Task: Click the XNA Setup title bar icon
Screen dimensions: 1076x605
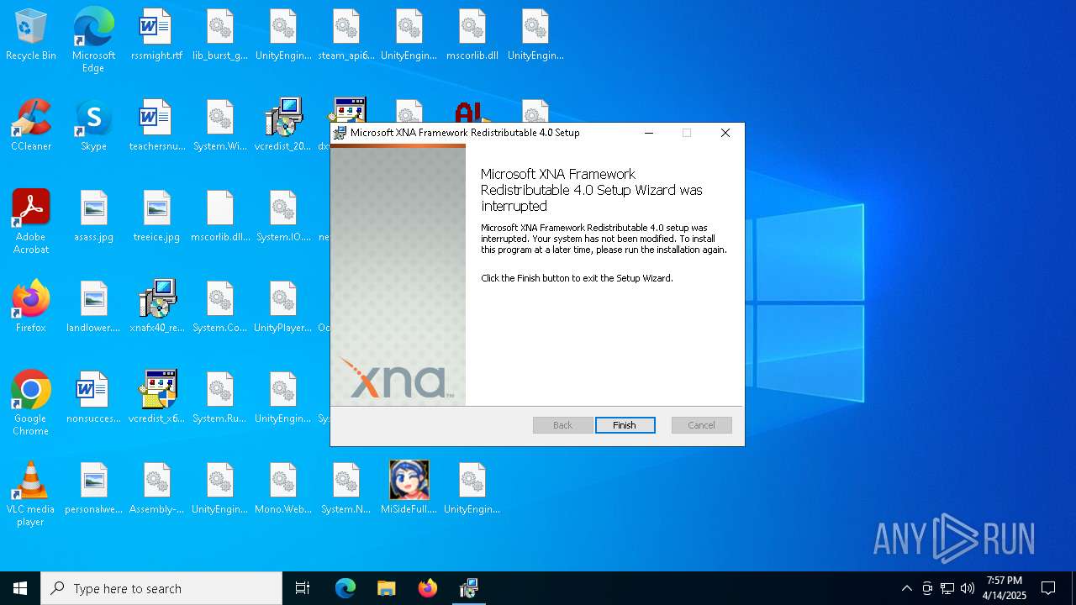Action: (x=340, y=133)
